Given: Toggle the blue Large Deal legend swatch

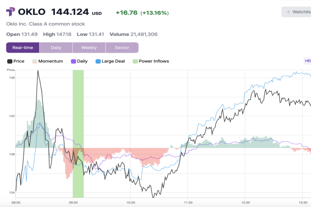Looking at the screenshot, I should (x=98, y=61).
